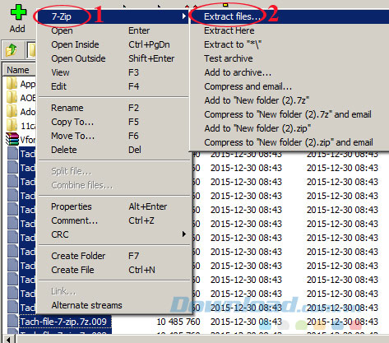Click the Name column header

pyautogui.click(x=19, y=70)
